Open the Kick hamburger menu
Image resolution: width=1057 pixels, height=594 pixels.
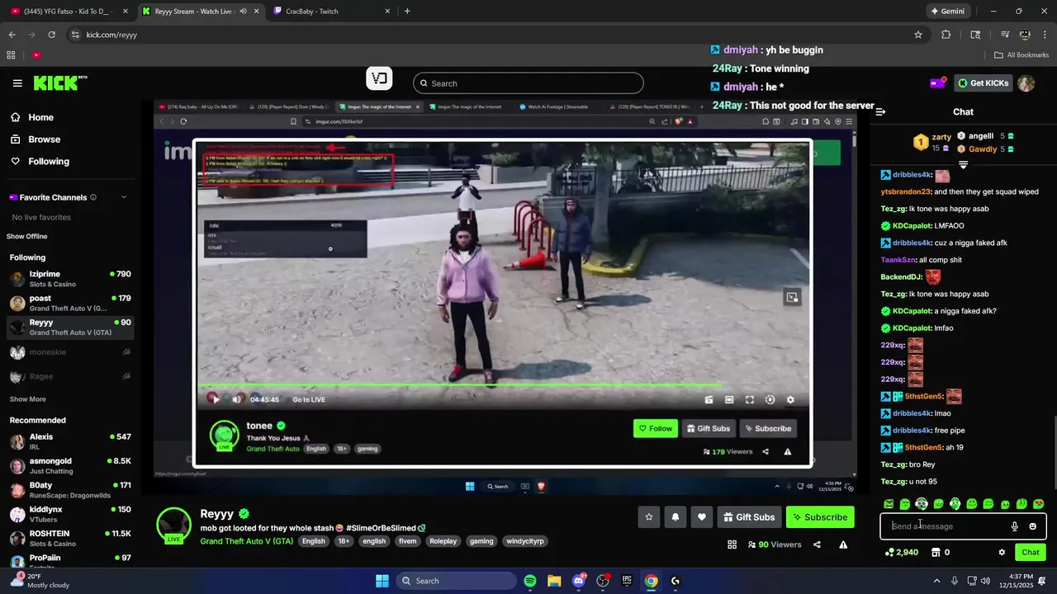tap(17, 83)
